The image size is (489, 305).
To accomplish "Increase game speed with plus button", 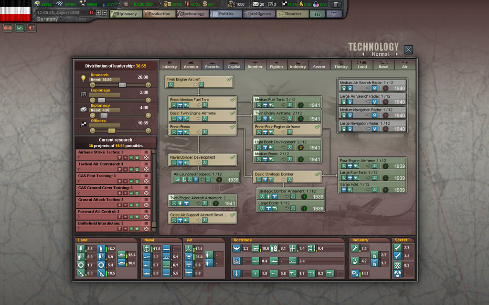I will click(x=98, y=13).
